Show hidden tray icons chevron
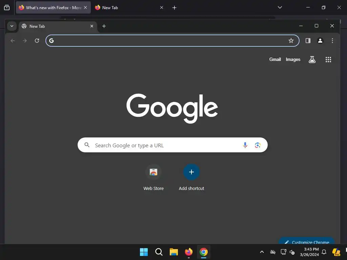347x260 pixels. [x=262, y=252]
